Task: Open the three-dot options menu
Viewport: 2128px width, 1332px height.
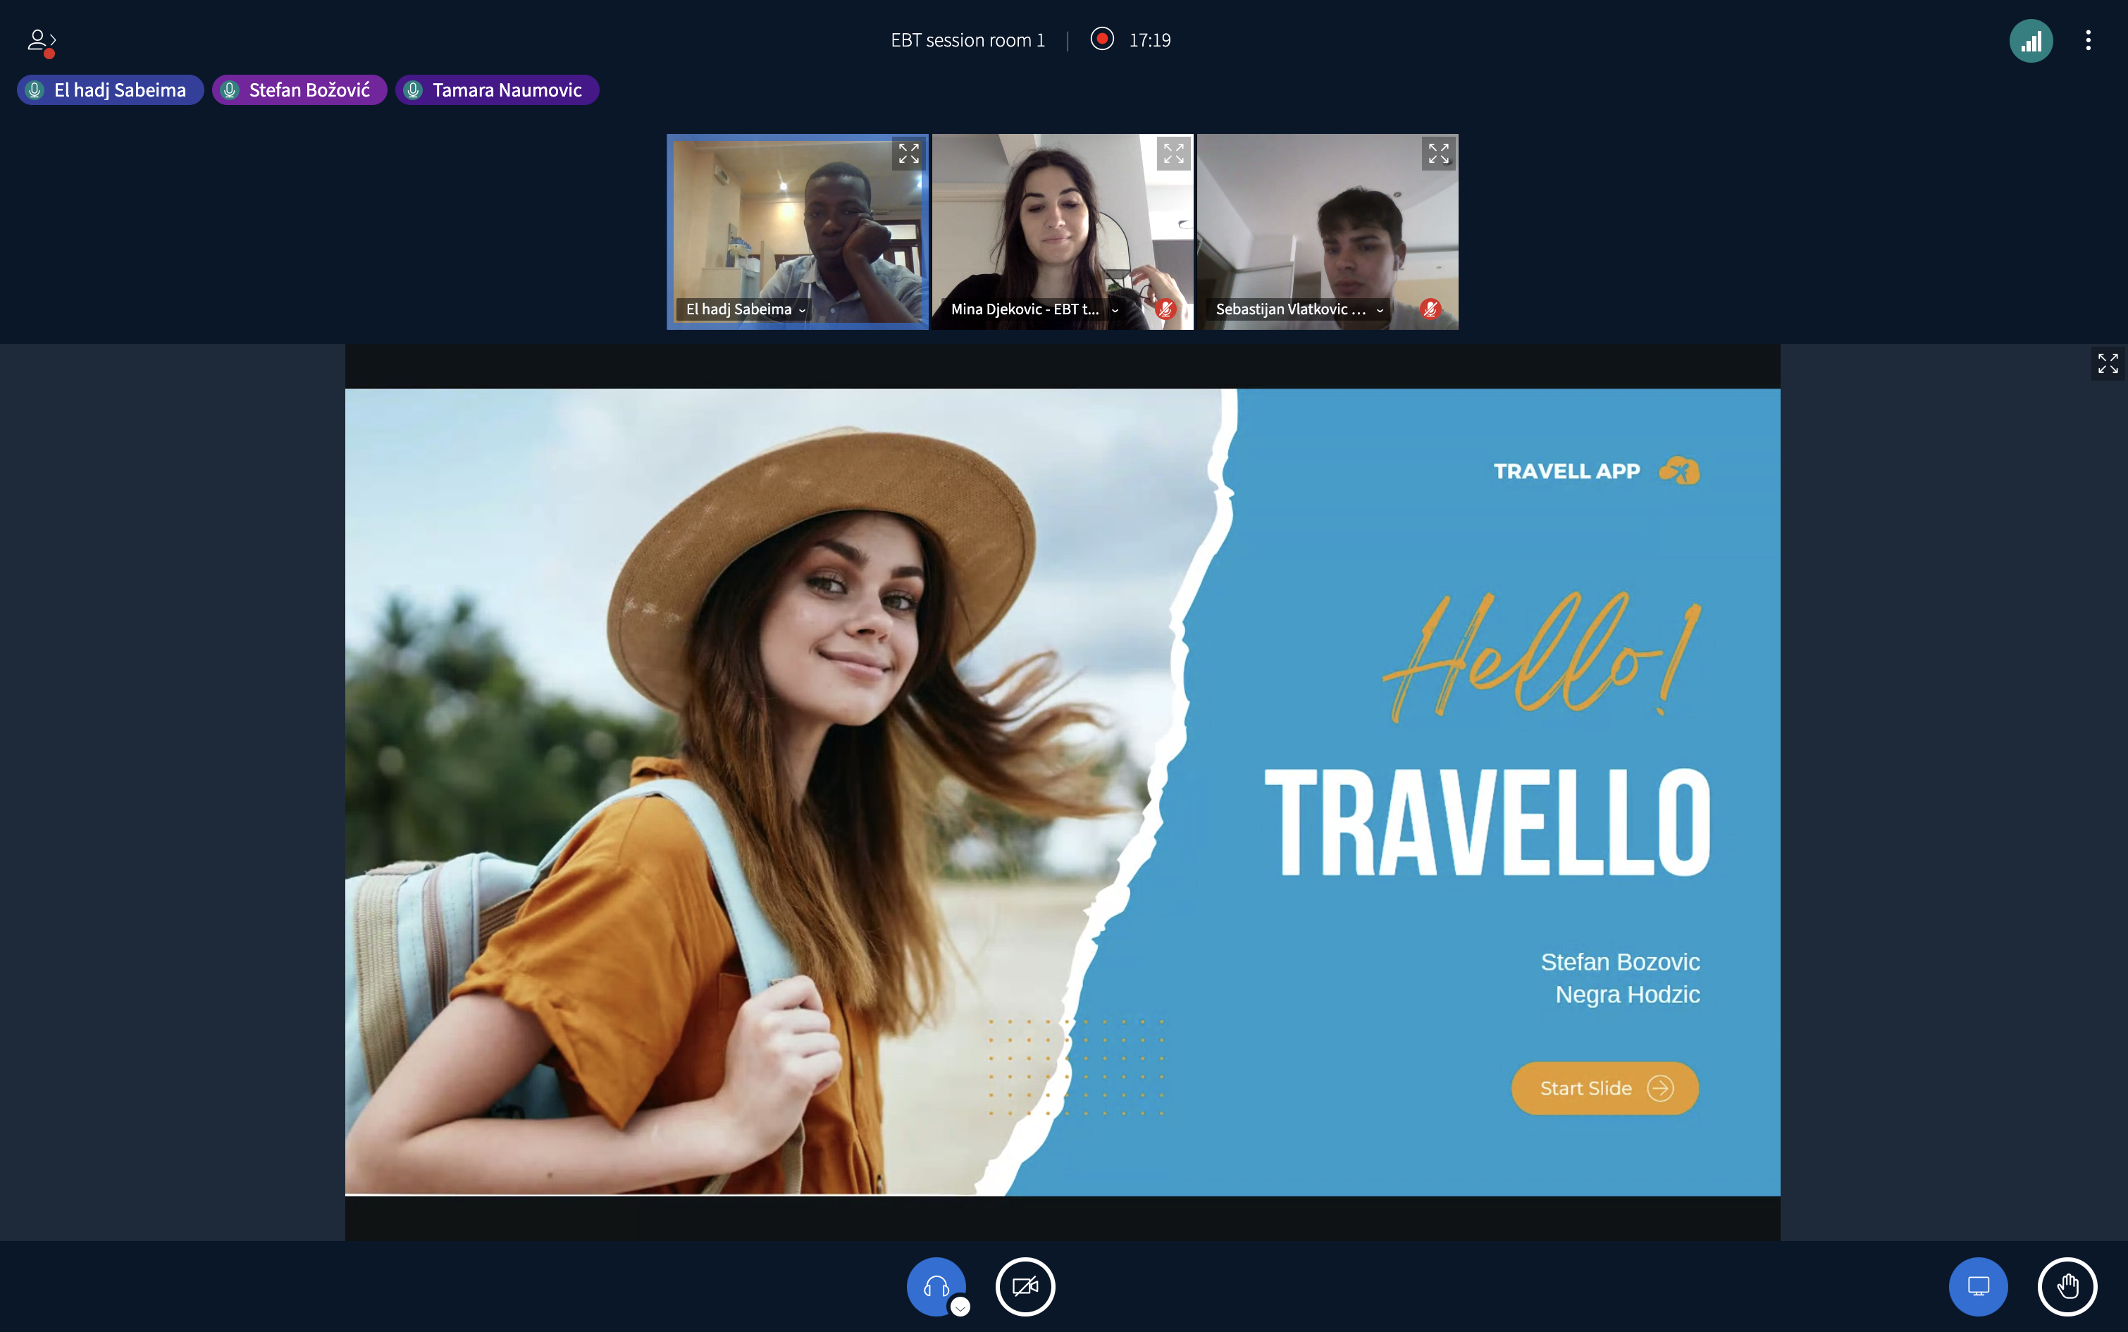Action: (2087, 41)
